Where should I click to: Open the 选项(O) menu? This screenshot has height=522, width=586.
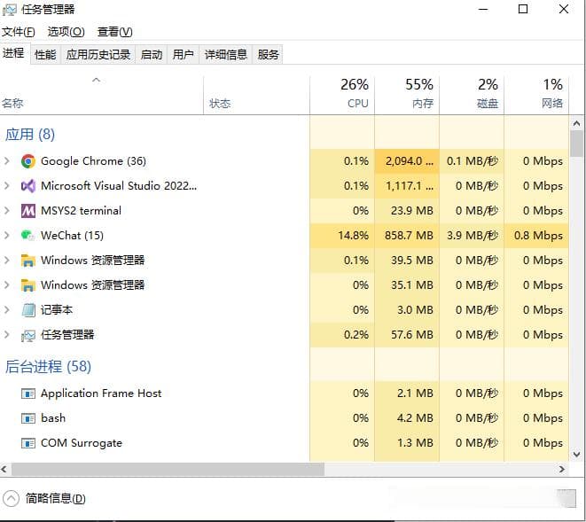[66, 32]
